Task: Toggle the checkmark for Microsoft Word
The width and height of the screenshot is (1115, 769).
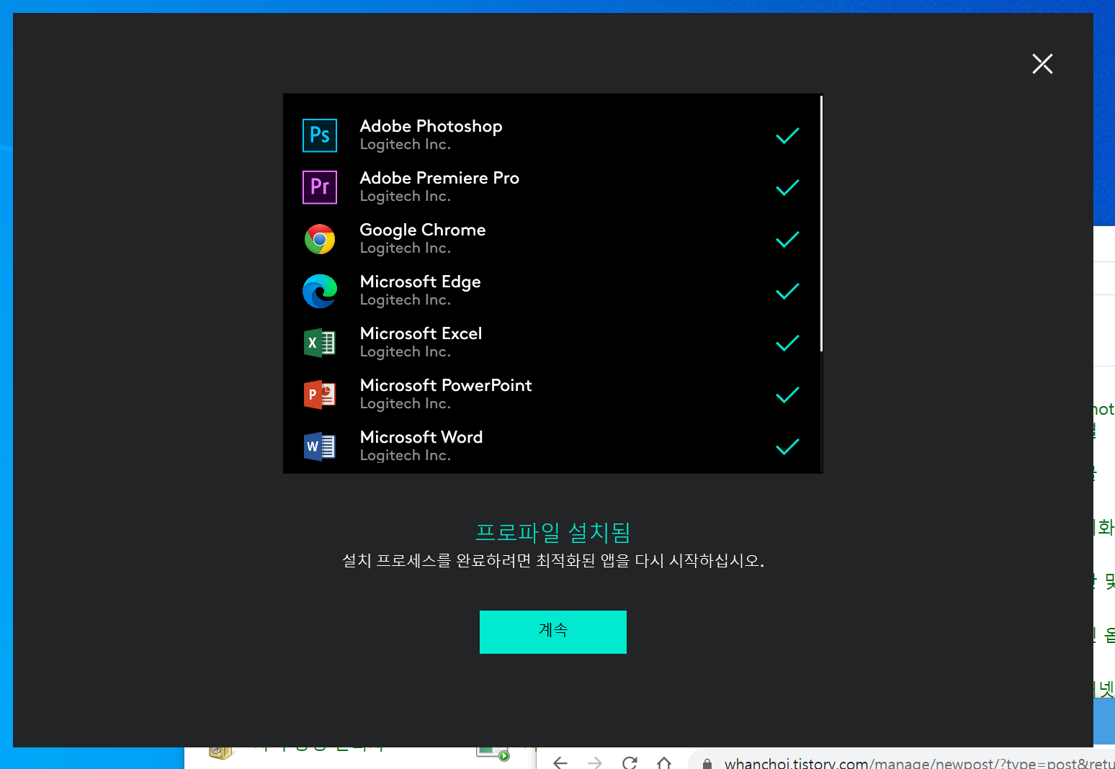Action: click(x=787, y=446)
